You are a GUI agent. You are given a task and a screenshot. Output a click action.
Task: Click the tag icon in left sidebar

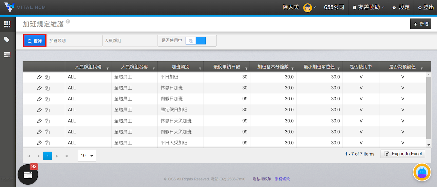[x=7, y=40]
